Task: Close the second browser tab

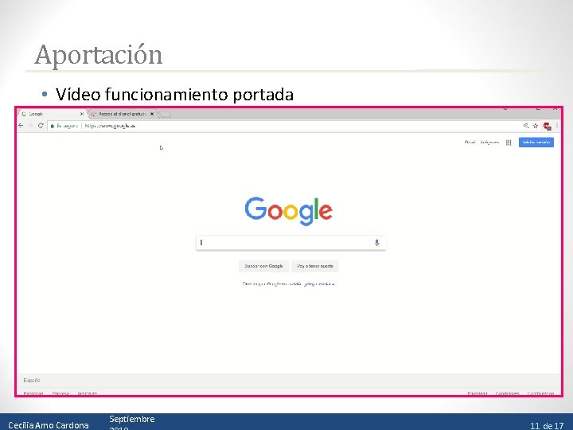Action: click(x=152, y=114)
